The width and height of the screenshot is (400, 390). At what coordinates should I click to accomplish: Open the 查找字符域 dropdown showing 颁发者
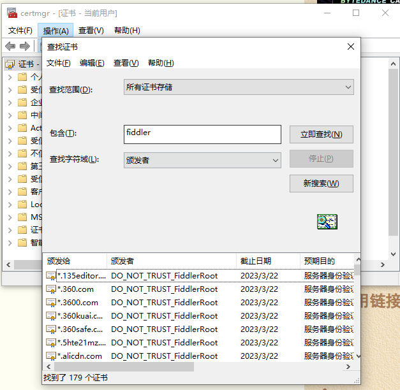point(202,161)
